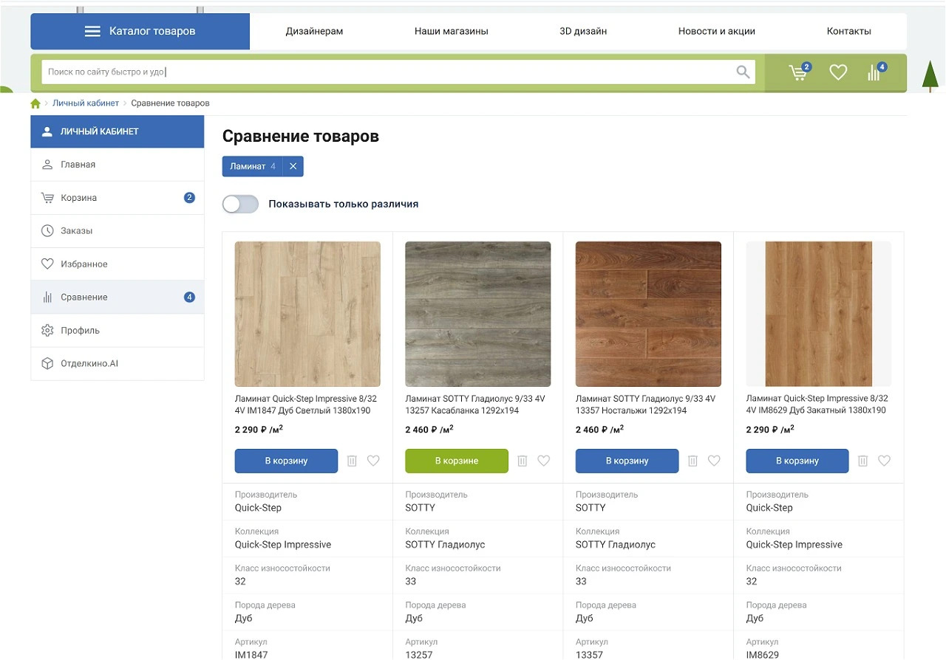Add SOTTY Касабланка laminate to favorites
The width and height of the screenshot is (946, 660).
point(543,461)
